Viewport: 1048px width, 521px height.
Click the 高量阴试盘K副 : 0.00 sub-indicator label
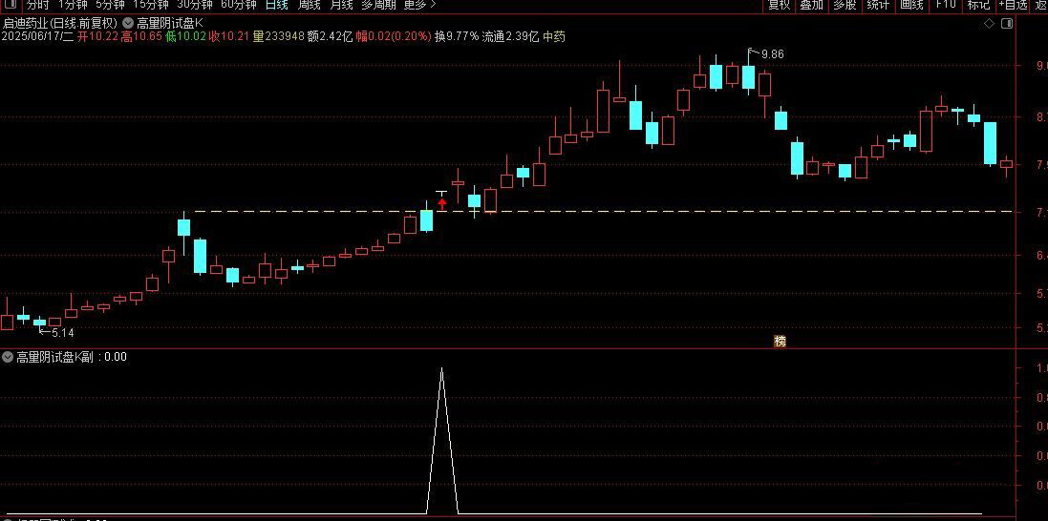(72, 357)
